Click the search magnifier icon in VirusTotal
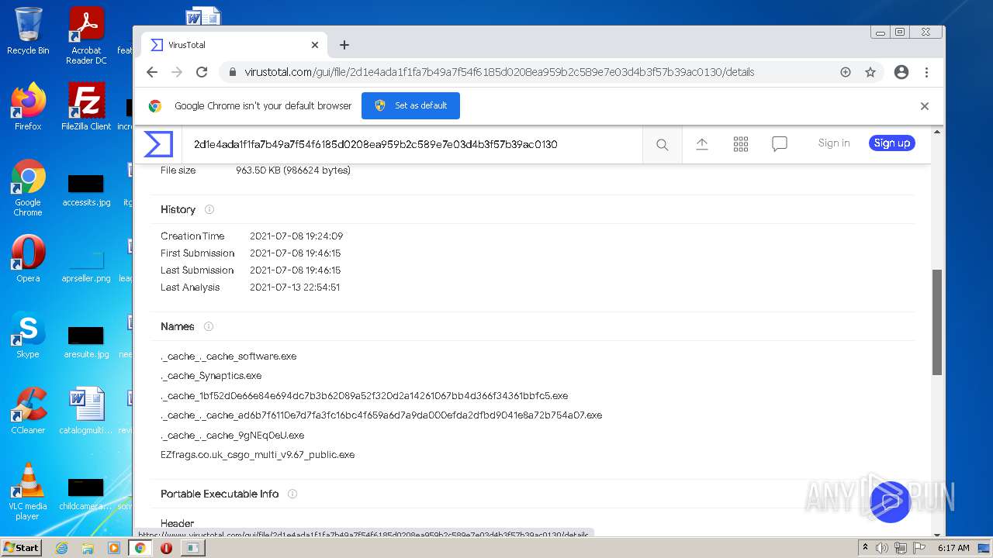The width and height of the screenshot is (993, 558). [662, 144]
